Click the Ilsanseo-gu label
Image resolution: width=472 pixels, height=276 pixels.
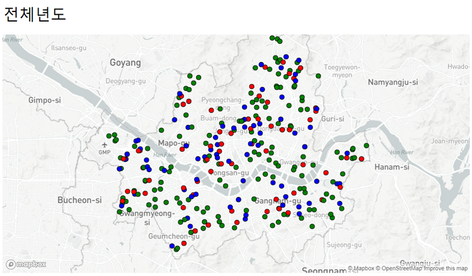(68, 48)
